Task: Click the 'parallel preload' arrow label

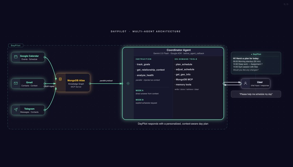Action: coord(106,81)
